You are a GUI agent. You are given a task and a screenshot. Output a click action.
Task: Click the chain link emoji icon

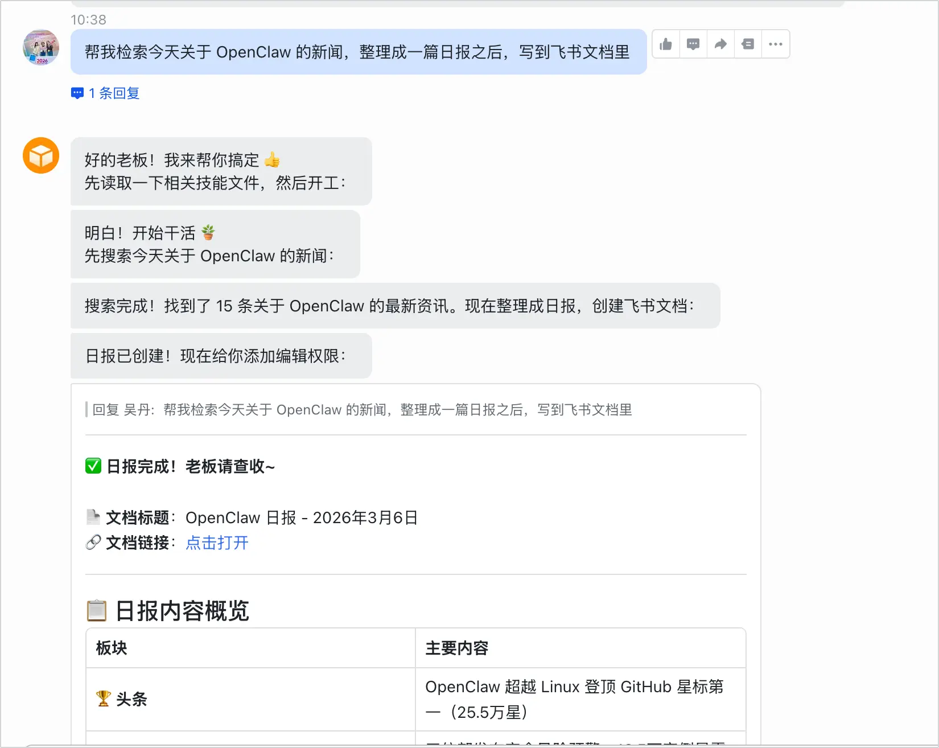(x=93, y=542)
